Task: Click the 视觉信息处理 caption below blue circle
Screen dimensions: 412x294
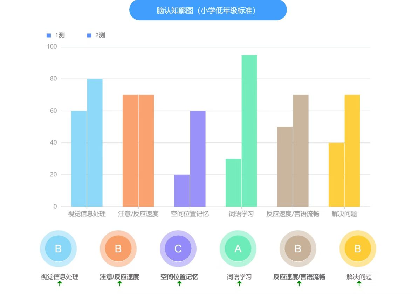Action: (x=60, y=277)
